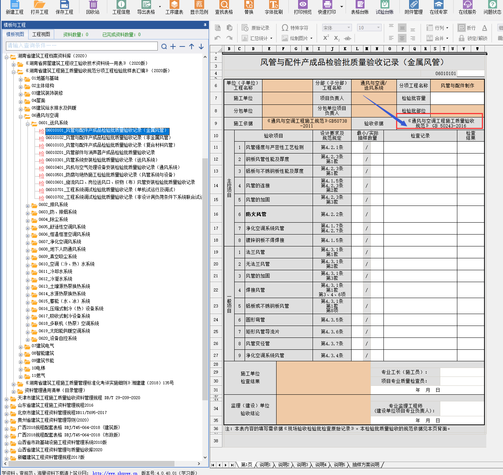Expand the 07建筑电气 tree node
The image size is (503, 475).
[21, 347]
